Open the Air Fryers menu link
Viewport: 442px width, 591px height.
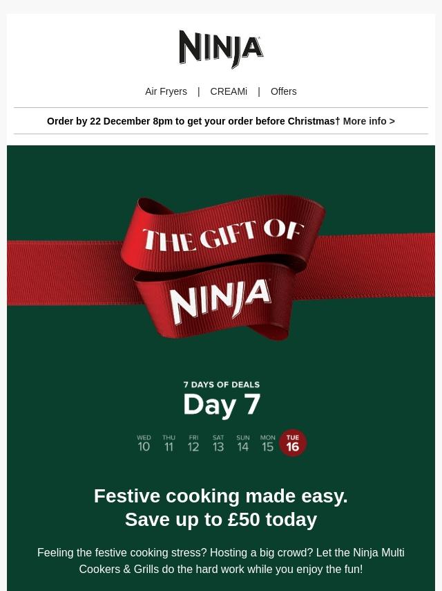click(x=166, y=91)
